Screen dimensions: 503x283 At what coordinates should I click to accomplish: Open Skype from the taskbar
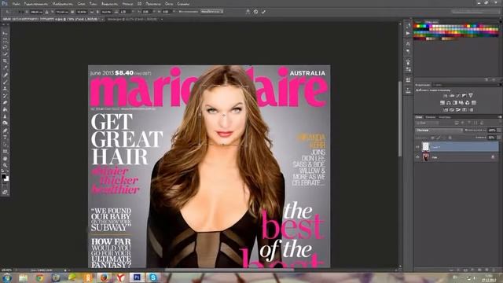(x=153, y=277)
